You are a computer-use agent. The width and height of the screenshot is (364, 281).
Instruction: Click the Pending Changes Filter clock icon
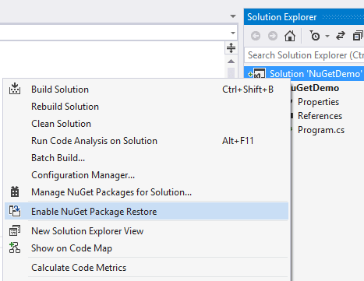pos(315,36)
